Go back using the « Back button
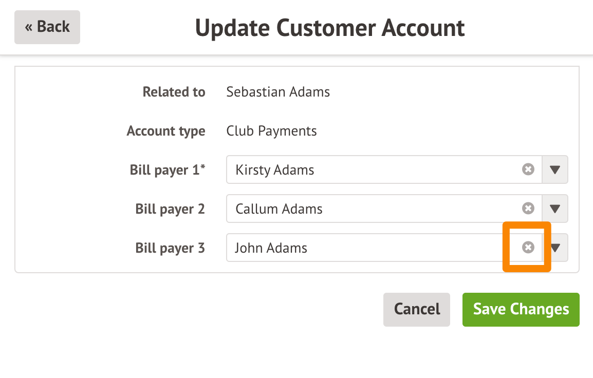593x378 pixels. [x=47, y=27]
